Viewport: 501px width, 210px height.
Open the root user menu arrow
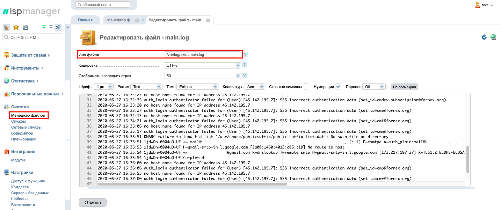(x=492, y=6)
